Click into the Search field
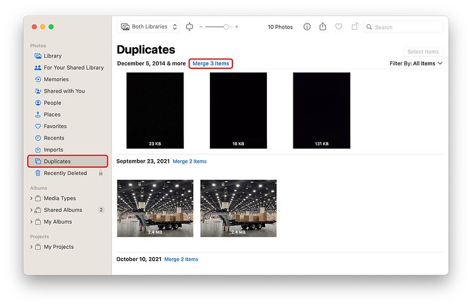 [404, 27]
